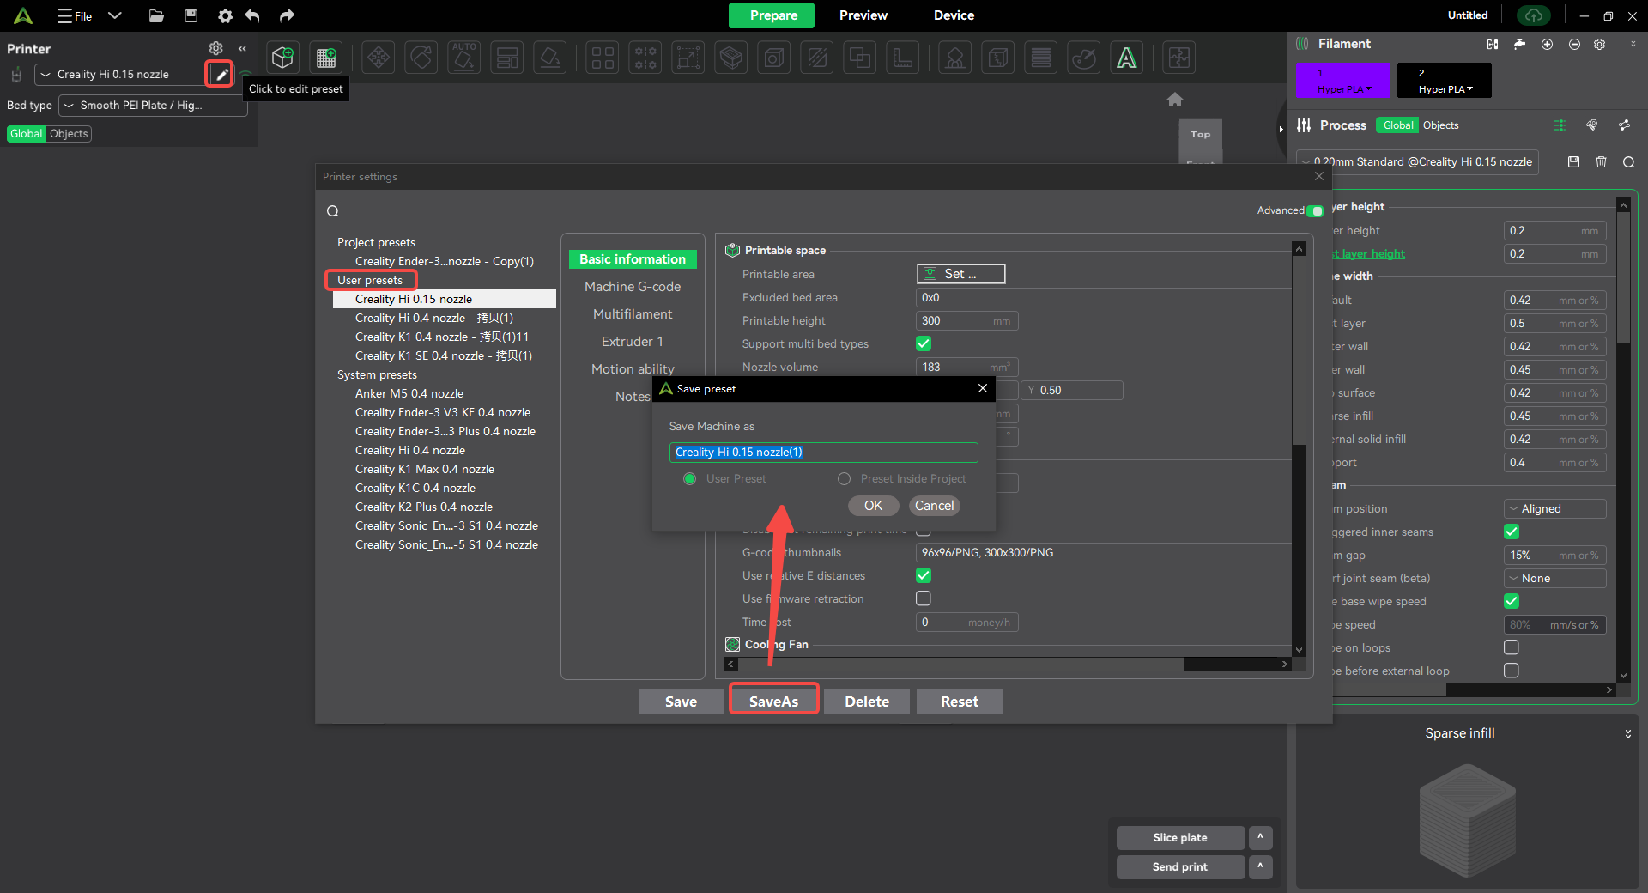
Task: Open filament 2 HyperPLA dropdown
Action: [x=1445, y=89]
